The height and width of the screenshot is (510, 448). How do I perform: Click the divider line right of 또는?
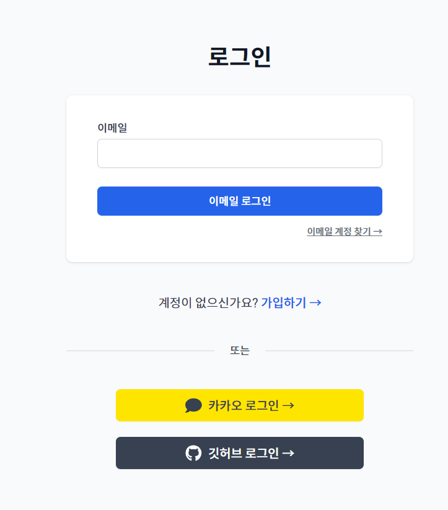(339, 351)
